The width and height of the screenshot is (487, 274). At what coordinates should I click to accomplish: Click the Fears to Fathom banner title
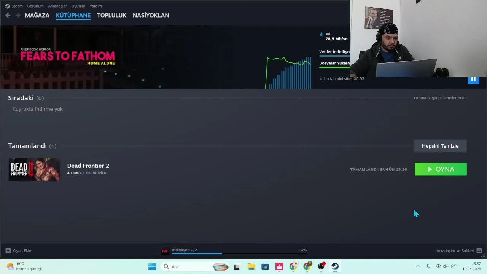click(68, 57)
